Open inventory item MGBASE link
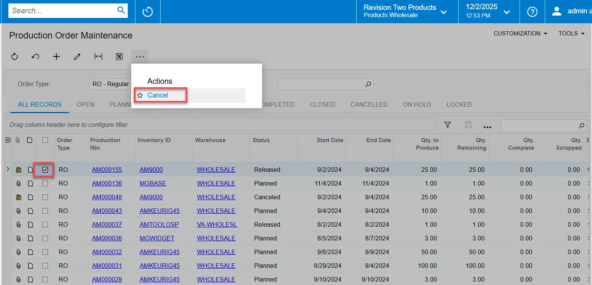This screenshot has height=285, width=592. tap(153, 184)
